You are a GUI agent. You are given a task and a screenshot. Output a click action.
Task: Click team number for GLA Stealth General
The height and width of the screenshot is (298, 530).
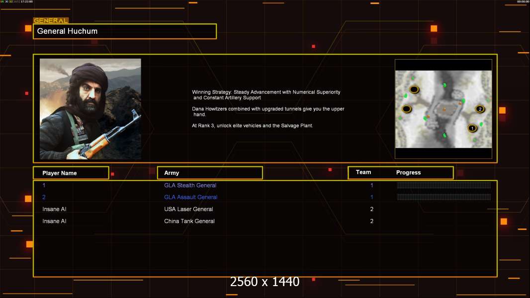pos(372,185)
